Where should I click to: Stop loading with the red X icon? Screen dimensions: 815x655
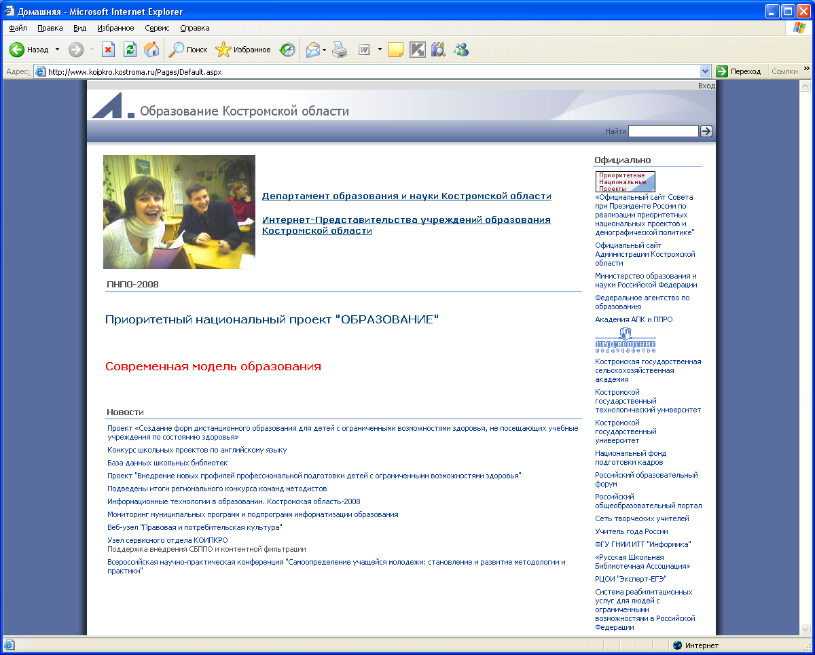108,50
